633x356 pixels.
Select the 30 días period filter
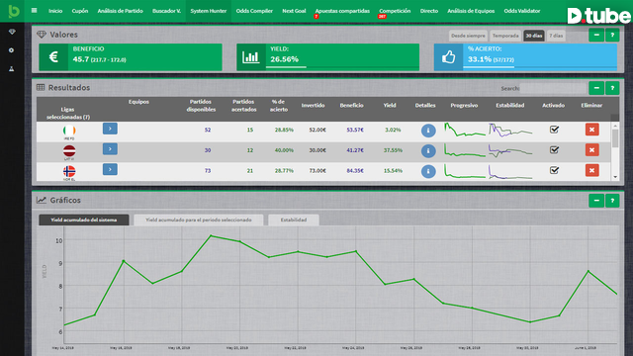[x=534, y=36]
